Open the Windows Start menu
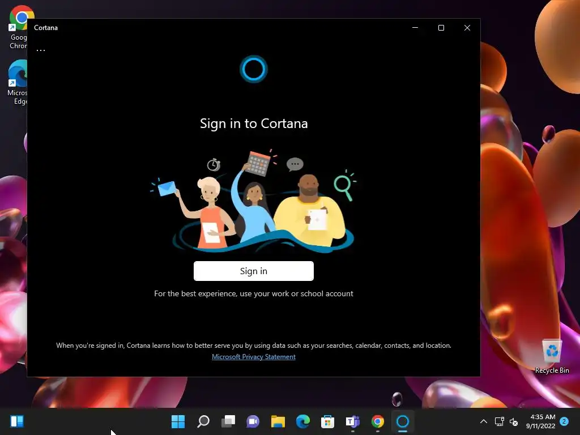 tap(178, 421)
